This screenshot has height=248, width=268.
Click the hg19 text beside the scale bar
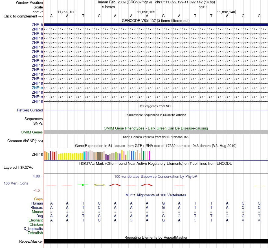click(202, 7)
